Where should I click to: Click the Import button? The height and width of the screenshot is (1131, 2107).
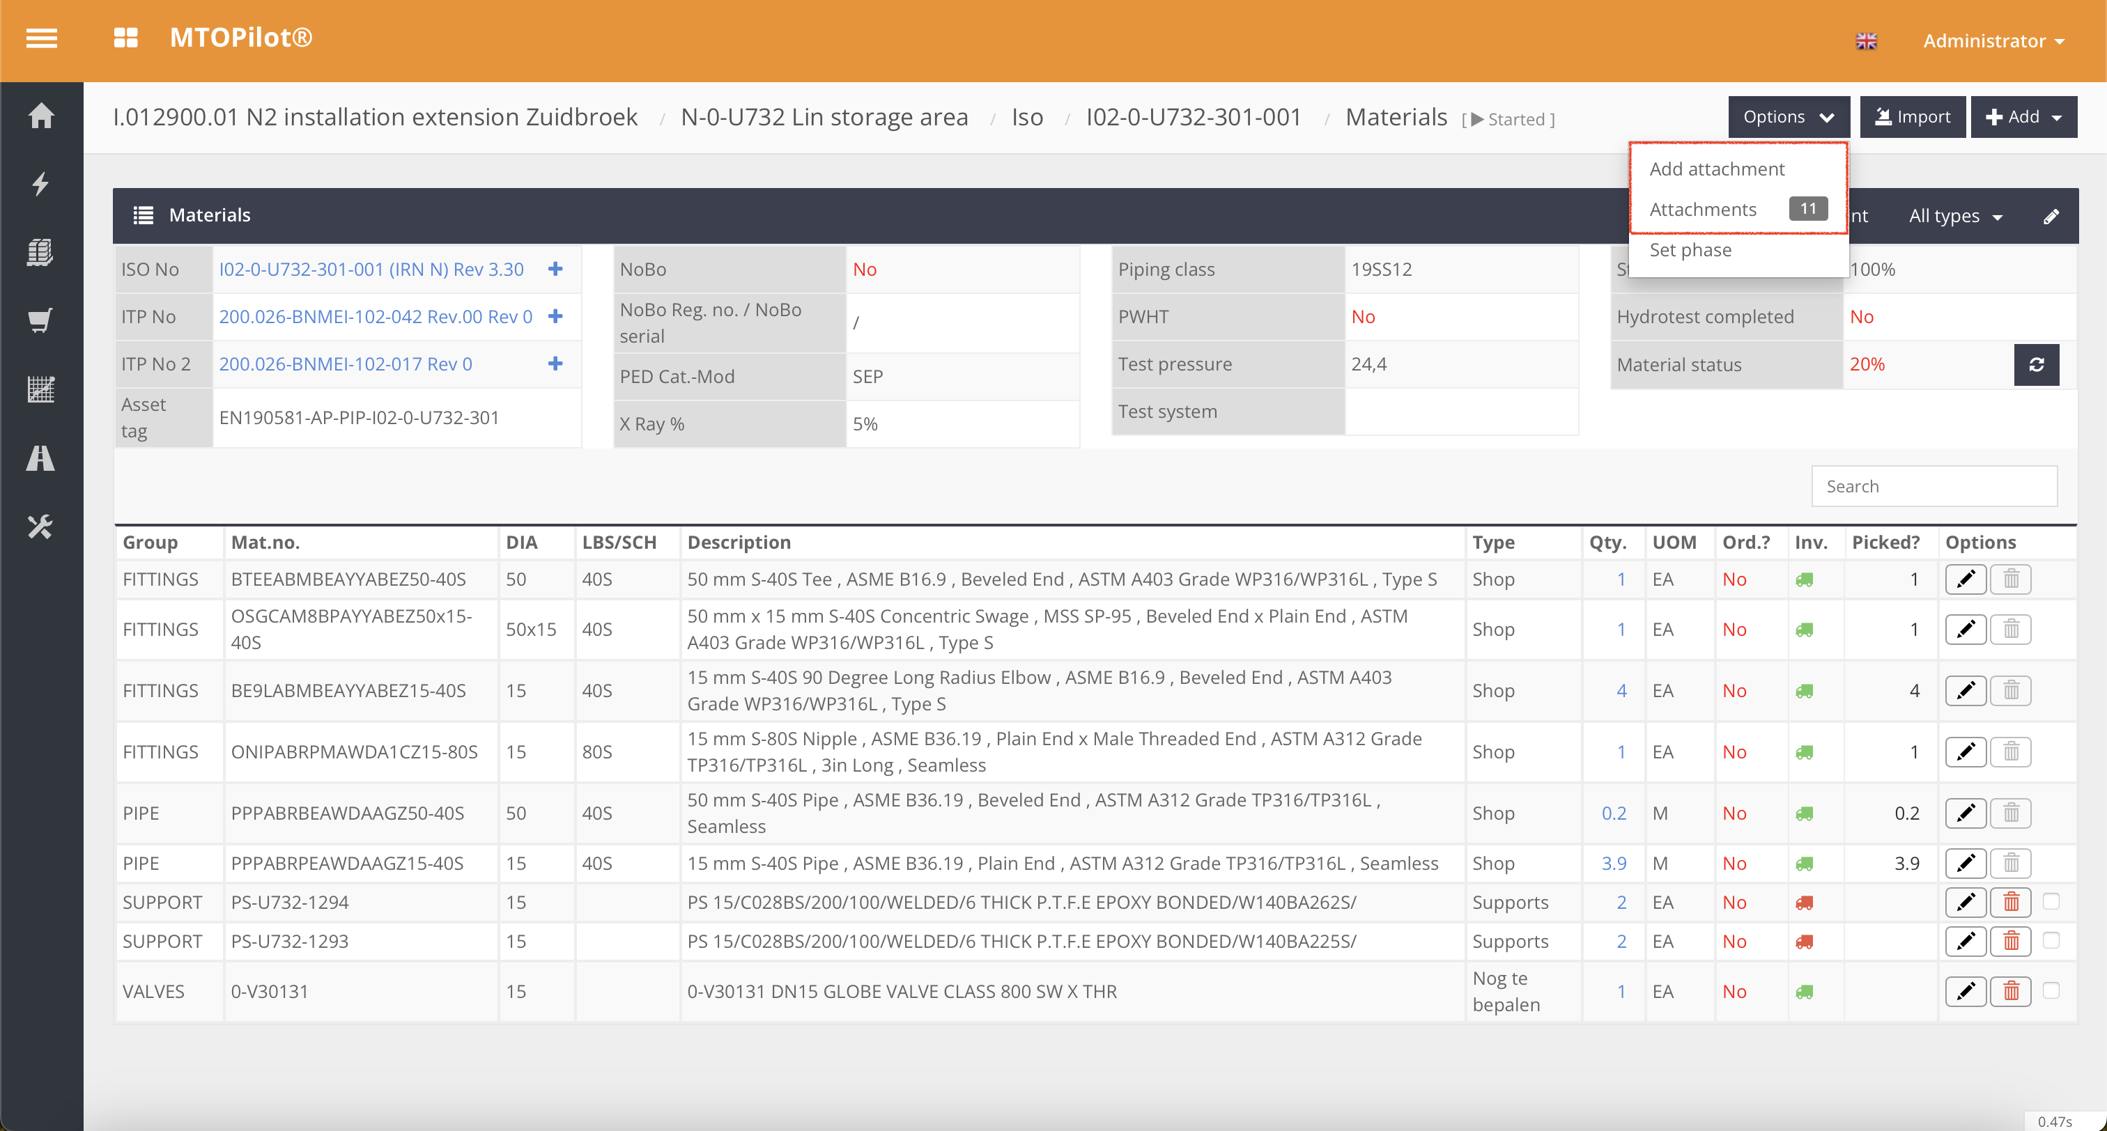click(x=1911, y=117)
